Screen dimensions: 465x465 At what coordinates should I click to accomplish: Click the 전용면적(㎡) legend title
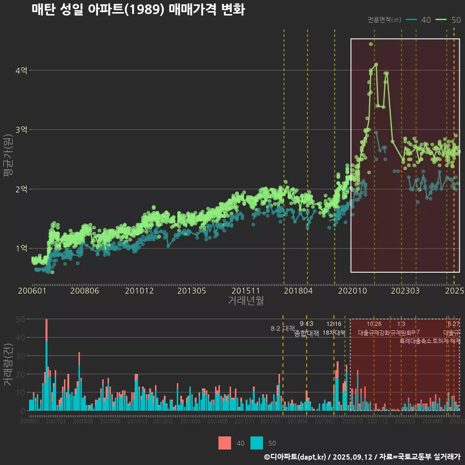tap(384, 20)
